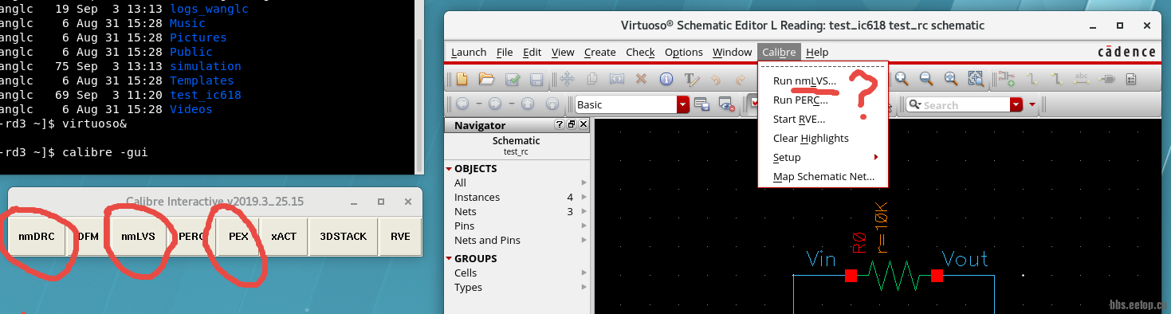The height and width of the screenshot is (314, 1171).
Task: Expand the Nets row arrow in Navigator
Action: [x=584, y=212]
